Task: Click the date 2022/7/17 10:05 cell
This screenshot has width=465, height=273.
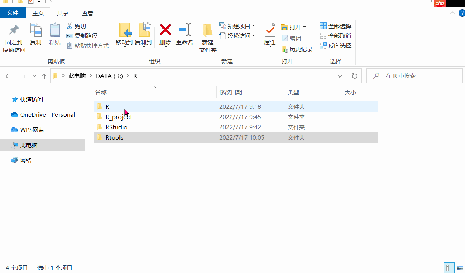Action: (242, 137)
